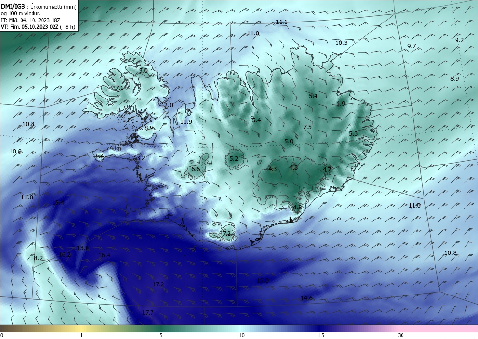This screenshot has width=478, height=339.
Task: Click the 9.2 value on the map
Action: tap(459, 40)
